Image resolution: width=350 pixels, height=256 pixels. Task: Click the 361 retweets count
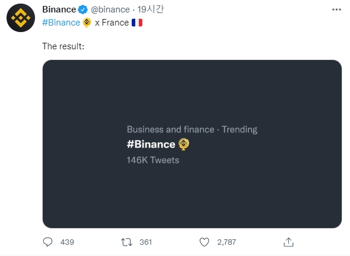coord(145,242)
